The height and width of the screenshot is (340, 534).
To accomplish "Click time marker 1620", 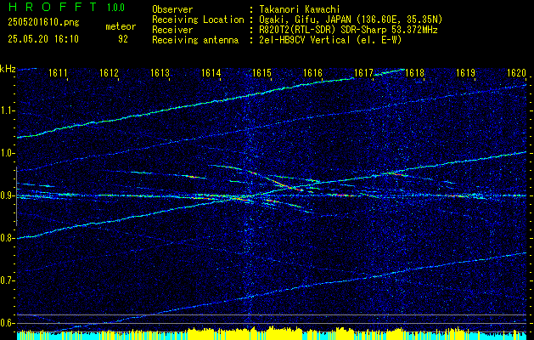I will (517, 73).
